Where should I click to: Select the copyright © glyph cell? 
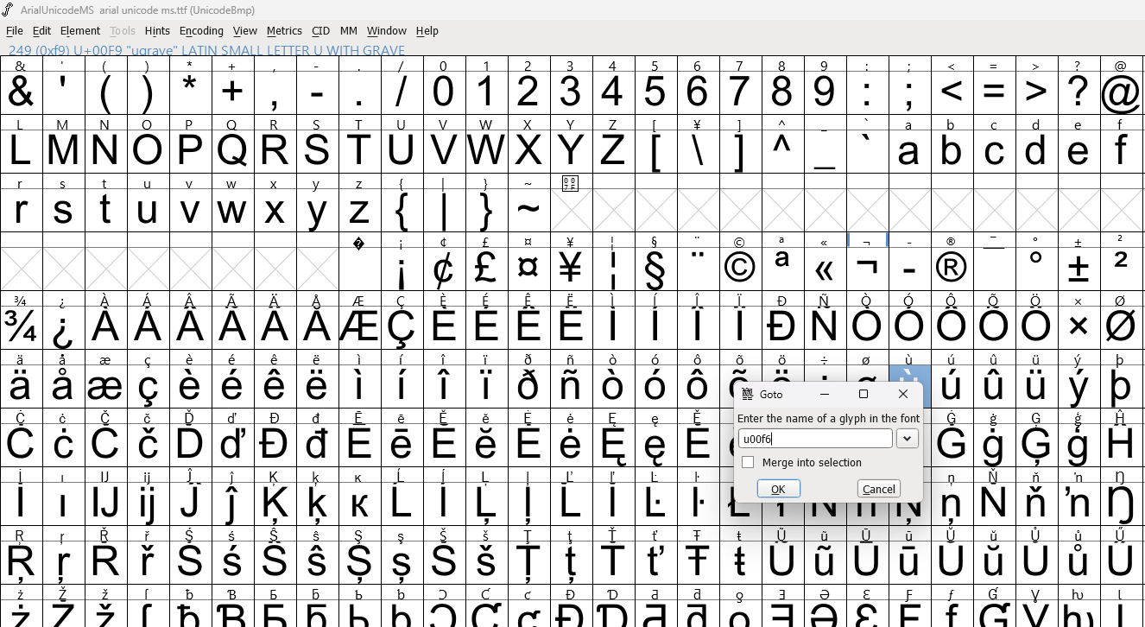coord(740,269)
